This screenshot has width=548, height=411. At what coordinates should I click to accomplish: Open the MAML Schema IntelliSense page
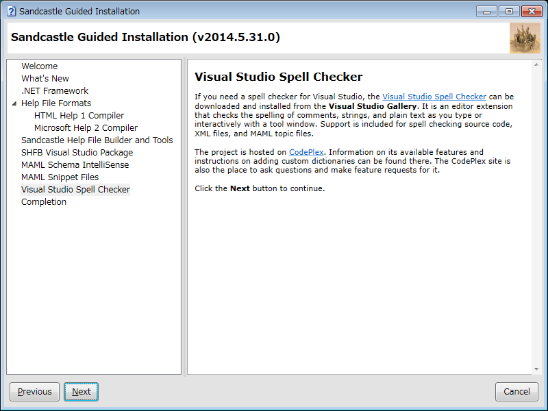pyautogui.click(x=75, y=164)
